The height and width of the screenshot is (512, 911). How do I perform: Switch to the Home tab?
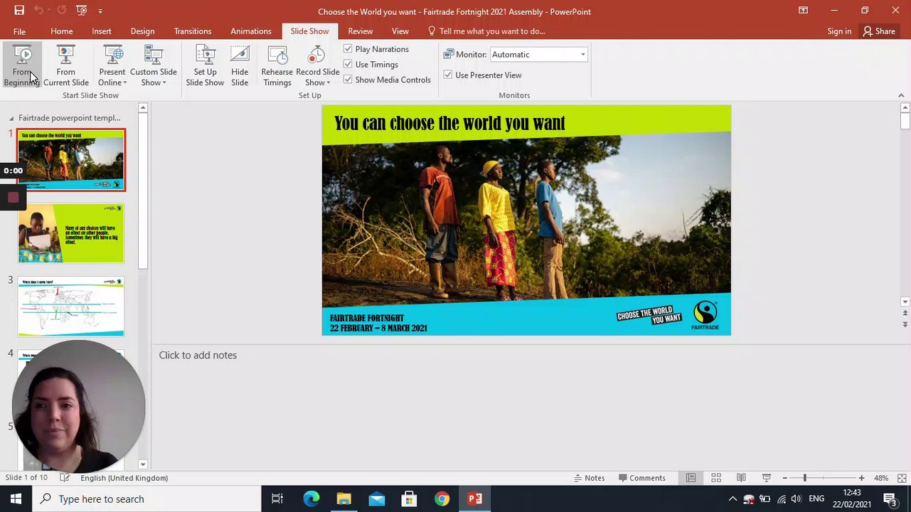click(62, 31)
